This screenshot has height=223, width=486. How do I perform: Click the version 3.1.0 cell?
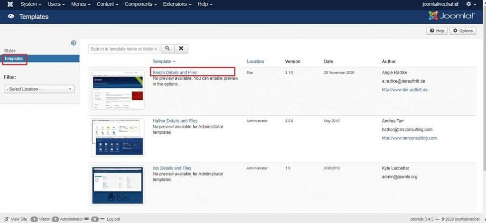pos(289,73)
